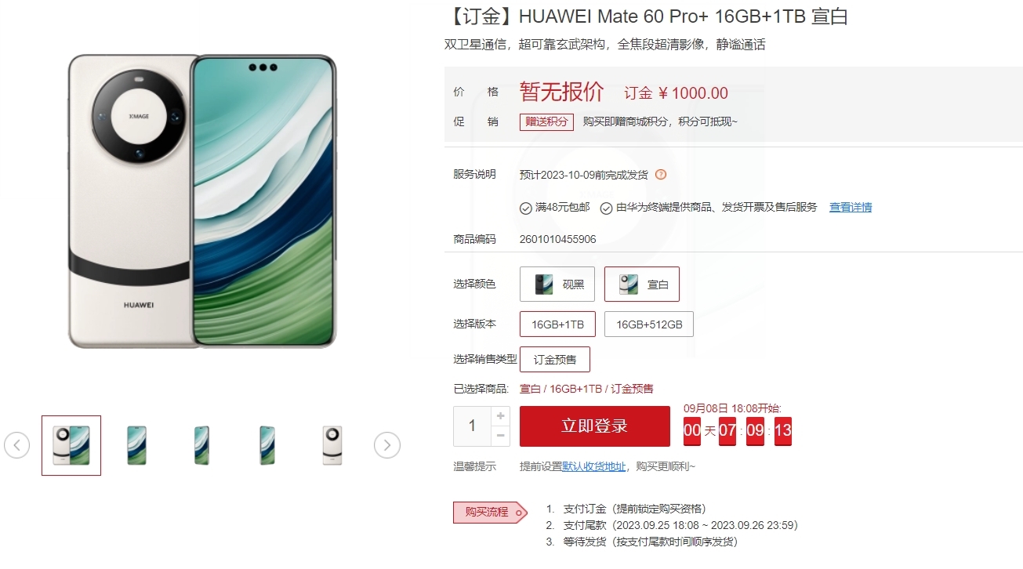Decrease quantity with the minus icon
This screenshot has width=1023, height=569.
(501, 436)
